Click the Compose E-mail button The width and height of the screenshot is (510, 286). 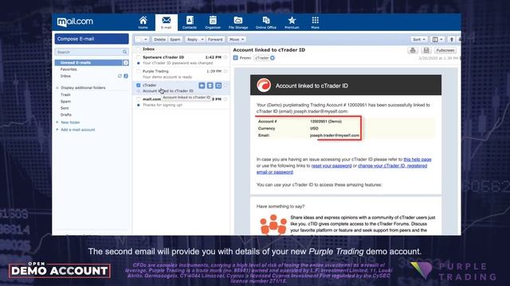(x=92, y=39)
